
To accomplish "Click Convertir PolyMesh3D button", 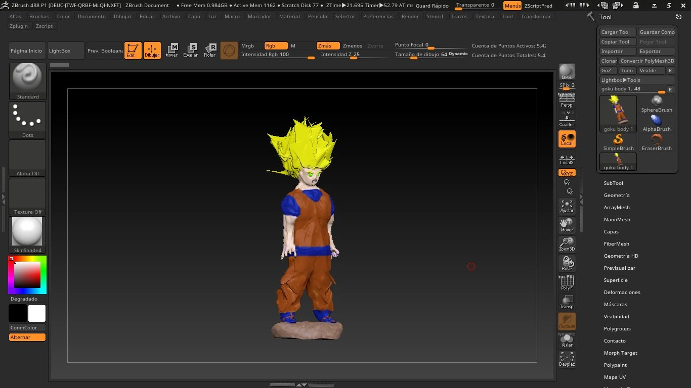I will (647, 61).
